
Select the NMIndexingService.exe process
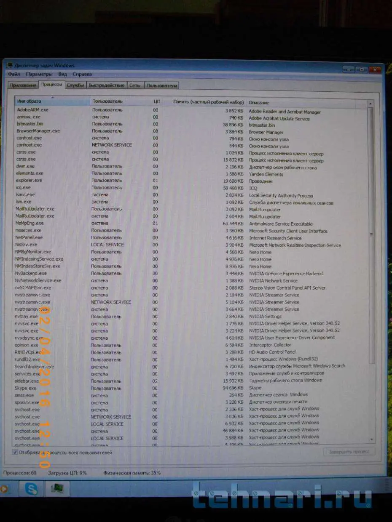click(191, 259)
